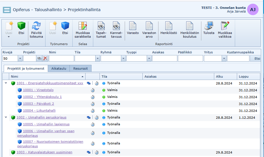Switch to the Aikataulu tab
264x157 pixels.
[59, 69]
